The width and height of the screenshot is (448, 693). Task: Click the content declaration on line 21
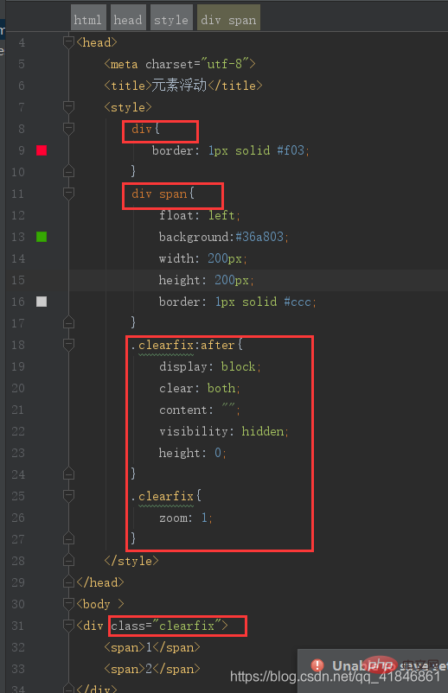[200, 410]
